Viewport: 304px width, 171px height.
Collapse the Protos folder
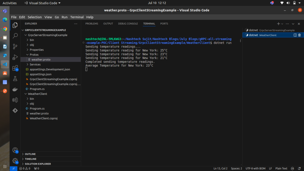(x=34, y=55)
